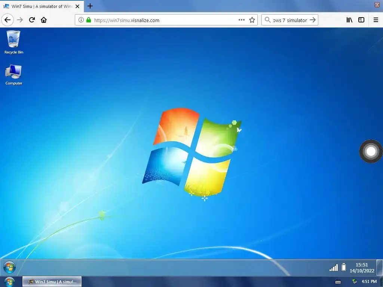Click the search field reading 'ows 7 simulator'
Screen dimensions: 383x287
click(290, 20)
